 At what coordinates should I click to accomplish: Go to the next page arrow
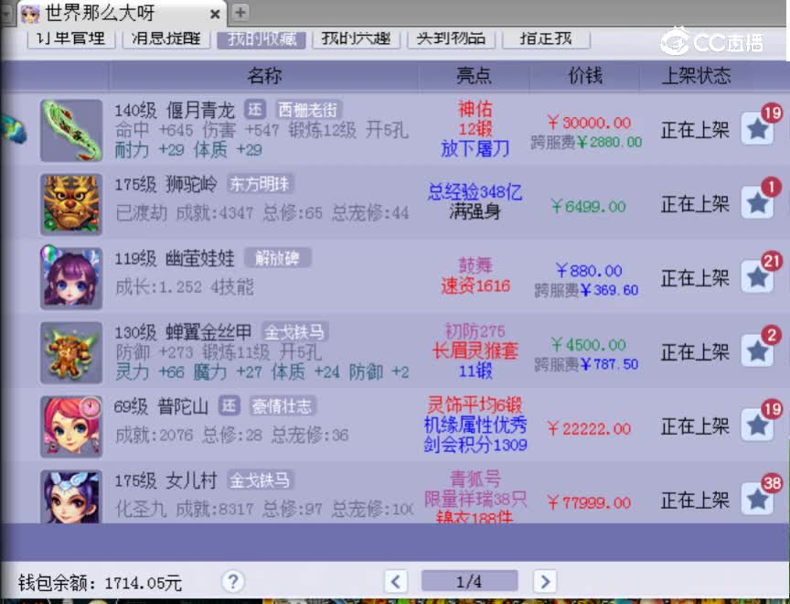pyautogui.click(x=545, y=582)
